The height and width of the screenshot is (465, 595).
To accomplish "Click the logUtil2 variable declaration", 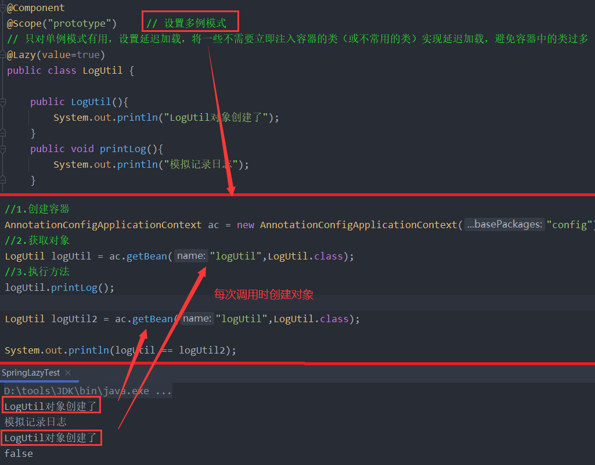I will tap(74, 319).
